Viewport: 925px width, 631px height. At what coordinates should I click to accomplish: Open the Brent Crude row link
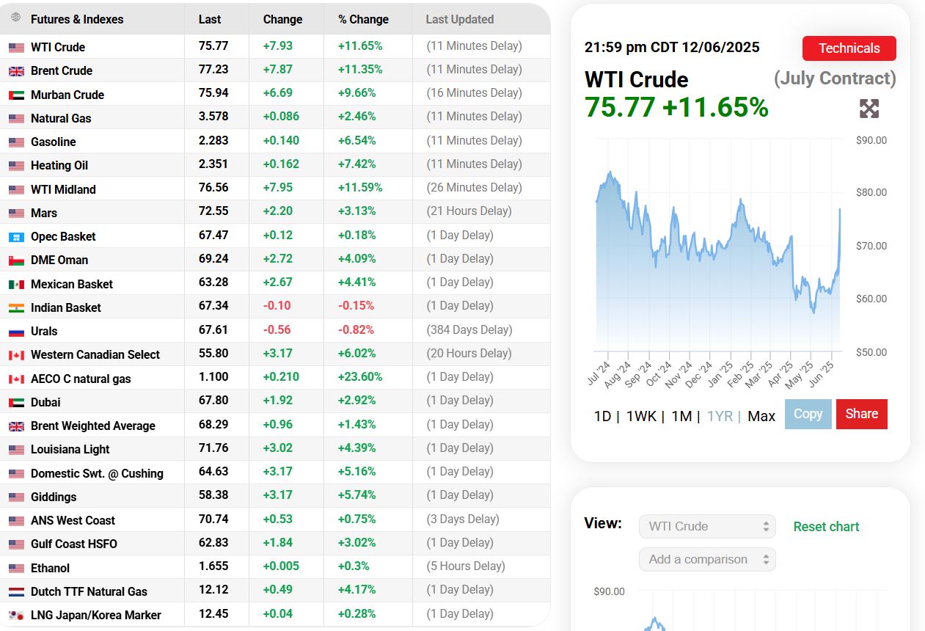tap(62, 71)
